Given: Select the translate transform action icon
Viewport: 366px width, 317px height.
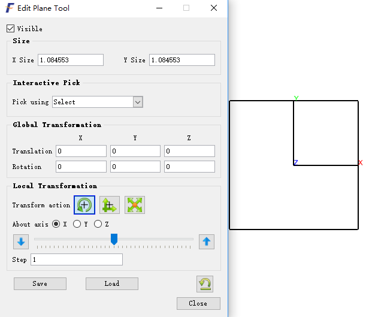Looking at the screenshot, I should 110,205.
